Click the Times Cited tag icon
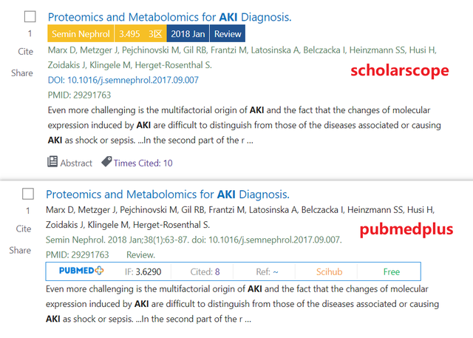This screenshot has width=473, height=338. coord(106,161)
